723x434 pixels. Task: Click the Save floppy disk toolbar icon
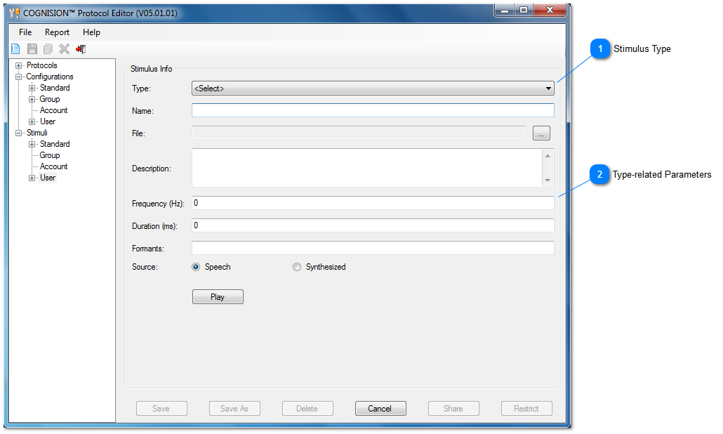pyautogui.click(x=32, y=49)
